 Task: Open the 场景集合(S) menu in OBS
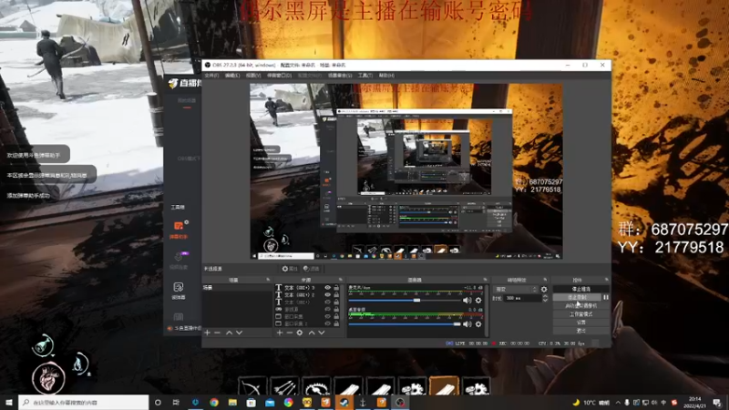[x=340, y=76]
